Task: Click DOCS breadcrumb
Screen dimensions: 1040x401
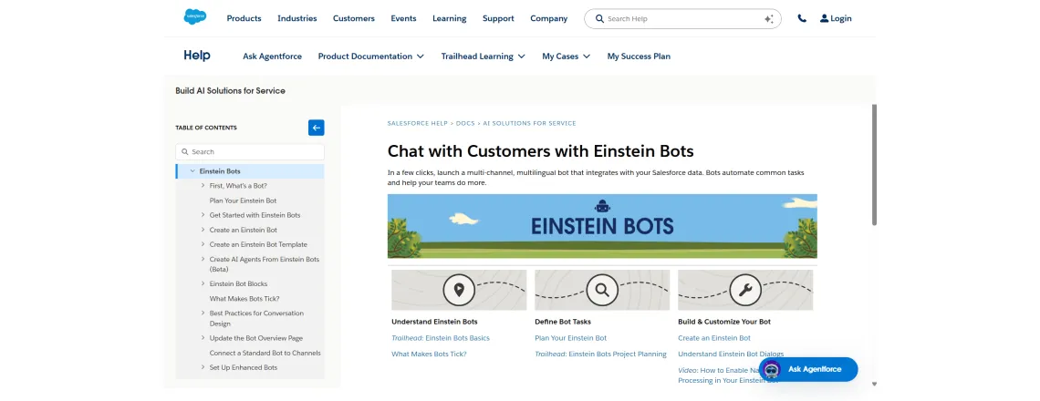Action: pyautogui.click(x=465, y=123)
